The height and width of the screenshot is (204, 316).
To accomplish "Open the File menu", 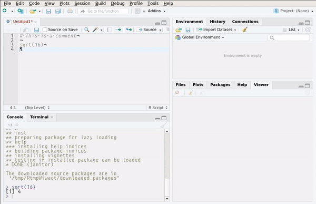I will pos(7,4).
